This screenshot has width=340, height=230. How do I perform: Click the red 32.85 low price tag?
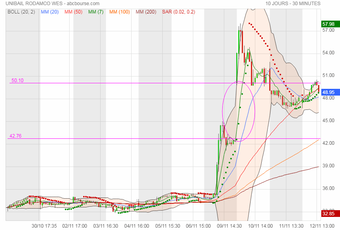pyautogui.click(x=330, y=214)
